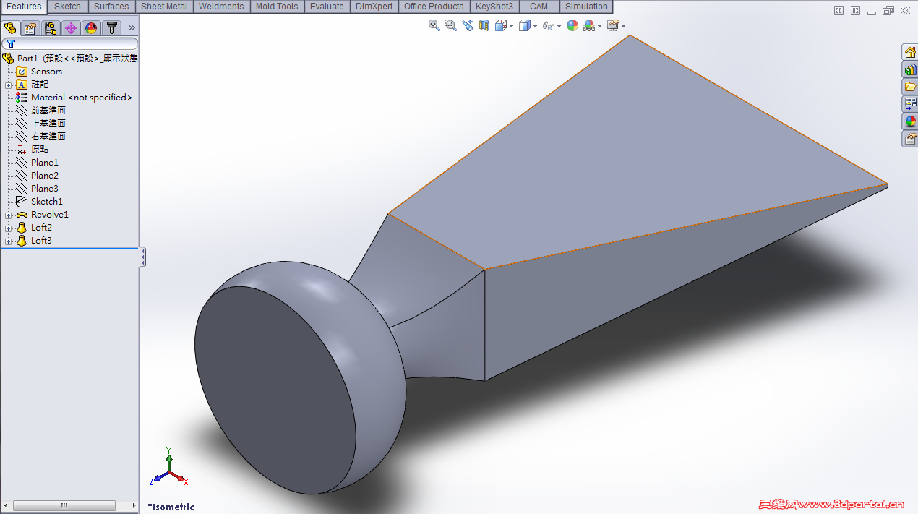The width and height of the screenshot is (918, 514).
Task: Select Plane3 in the tree
Action: 37,189
